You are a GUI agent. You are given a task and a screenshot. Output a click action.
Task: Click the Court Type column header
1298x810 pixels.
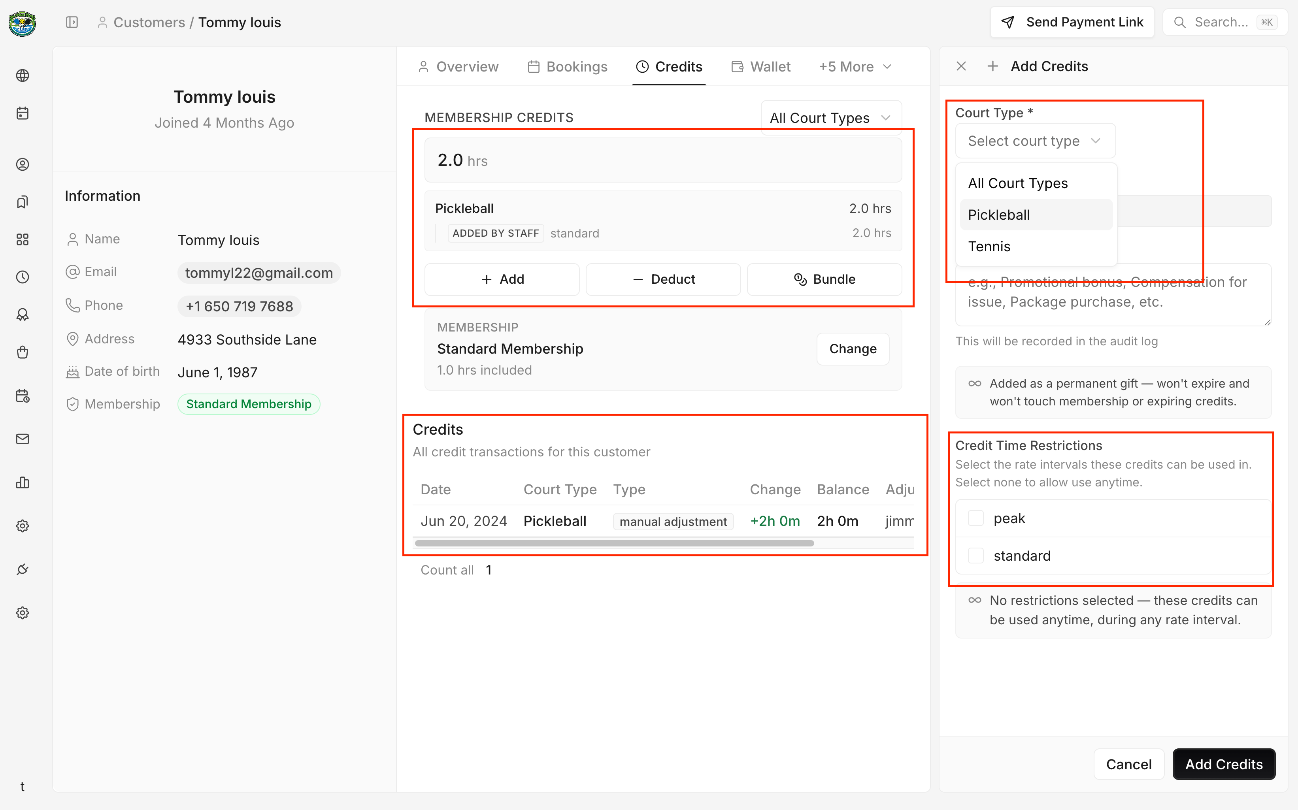[560, 490]
